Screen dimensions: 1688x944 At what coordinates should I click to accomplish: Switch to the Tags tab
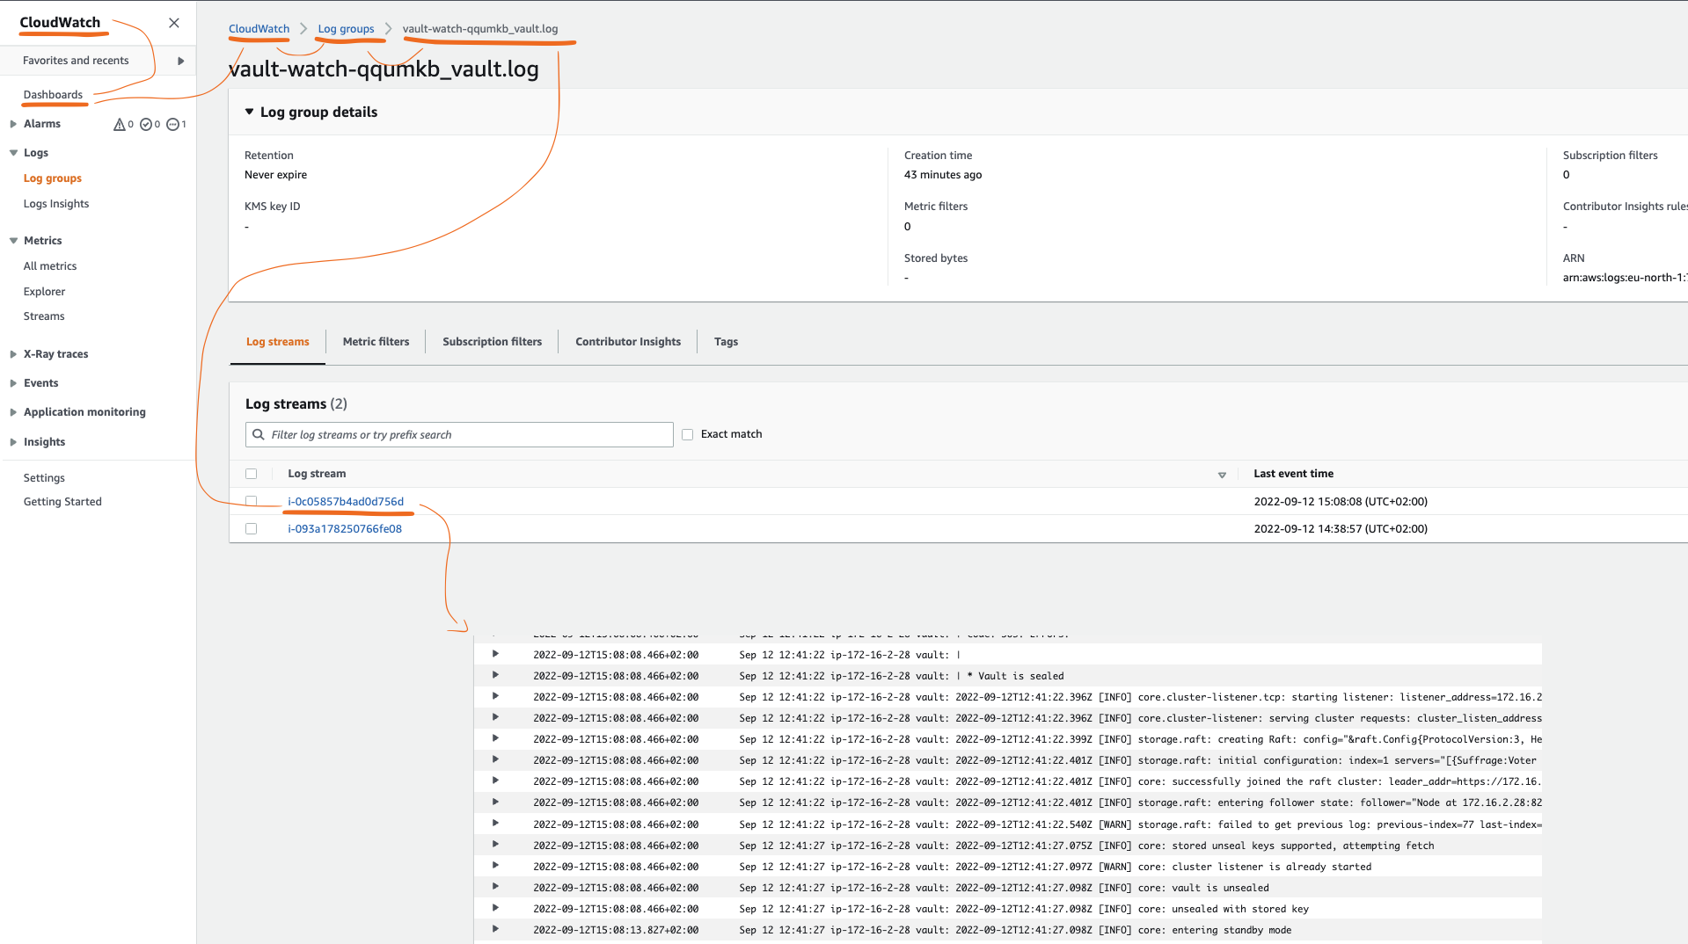click(726, 342)
